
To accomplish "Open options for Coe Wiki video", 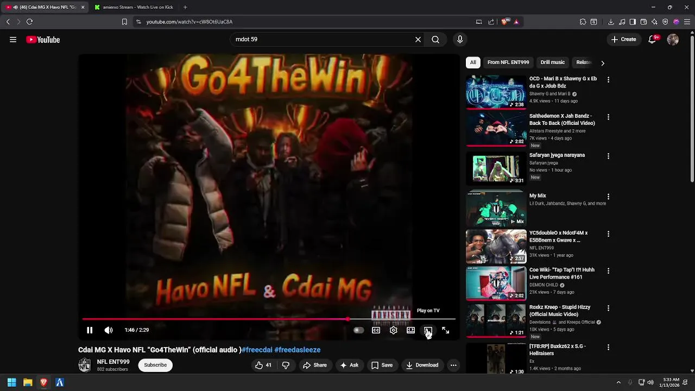I will pos(608,270).
